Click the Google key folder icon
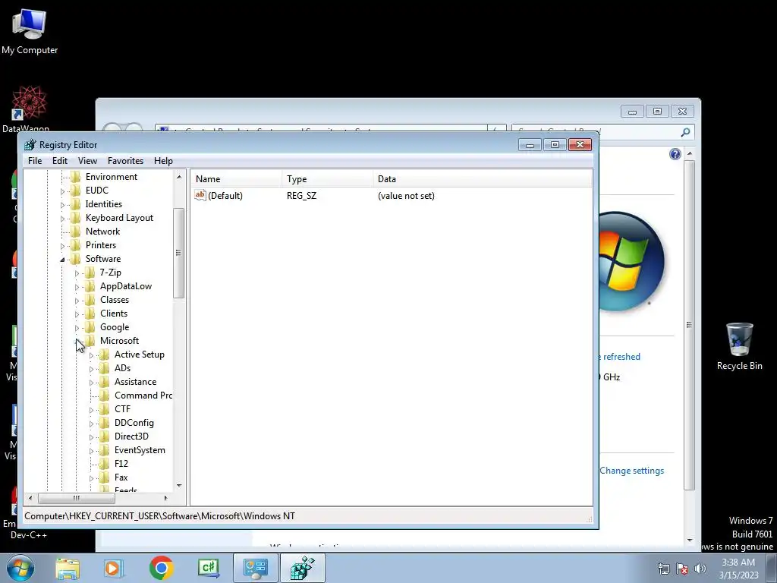This screenshot has width=777, height=583. click(x=90, y=326)
